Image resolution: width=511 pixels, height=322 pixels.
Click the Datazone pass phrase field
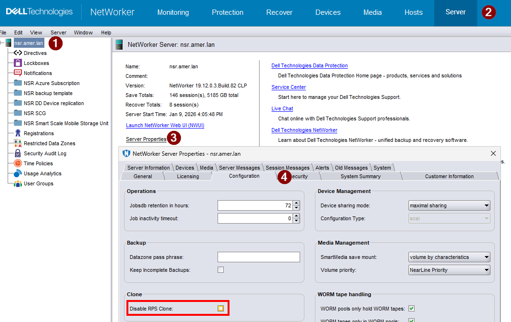(x=259, y=257)
